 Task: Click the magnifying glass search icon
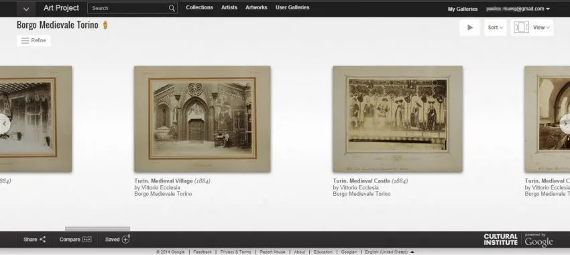172,8
